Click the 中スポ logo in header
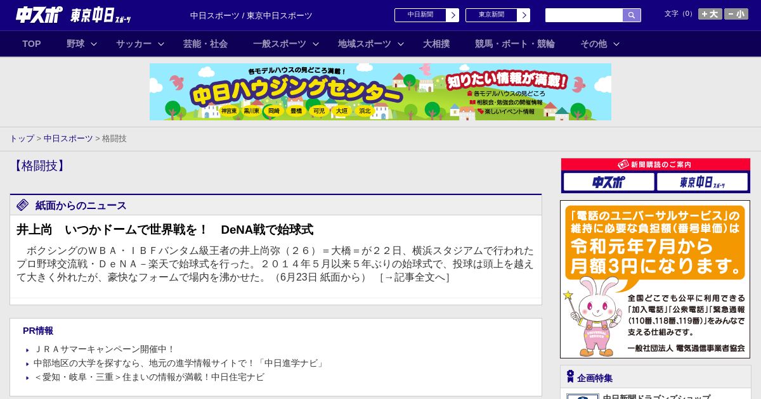Screen dimensions: 761x399 (x=39, y=15)
